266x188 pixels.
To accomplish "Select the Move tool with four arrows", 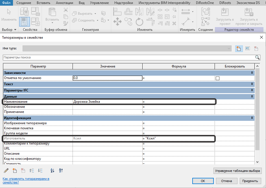I will tap(117, 22).
